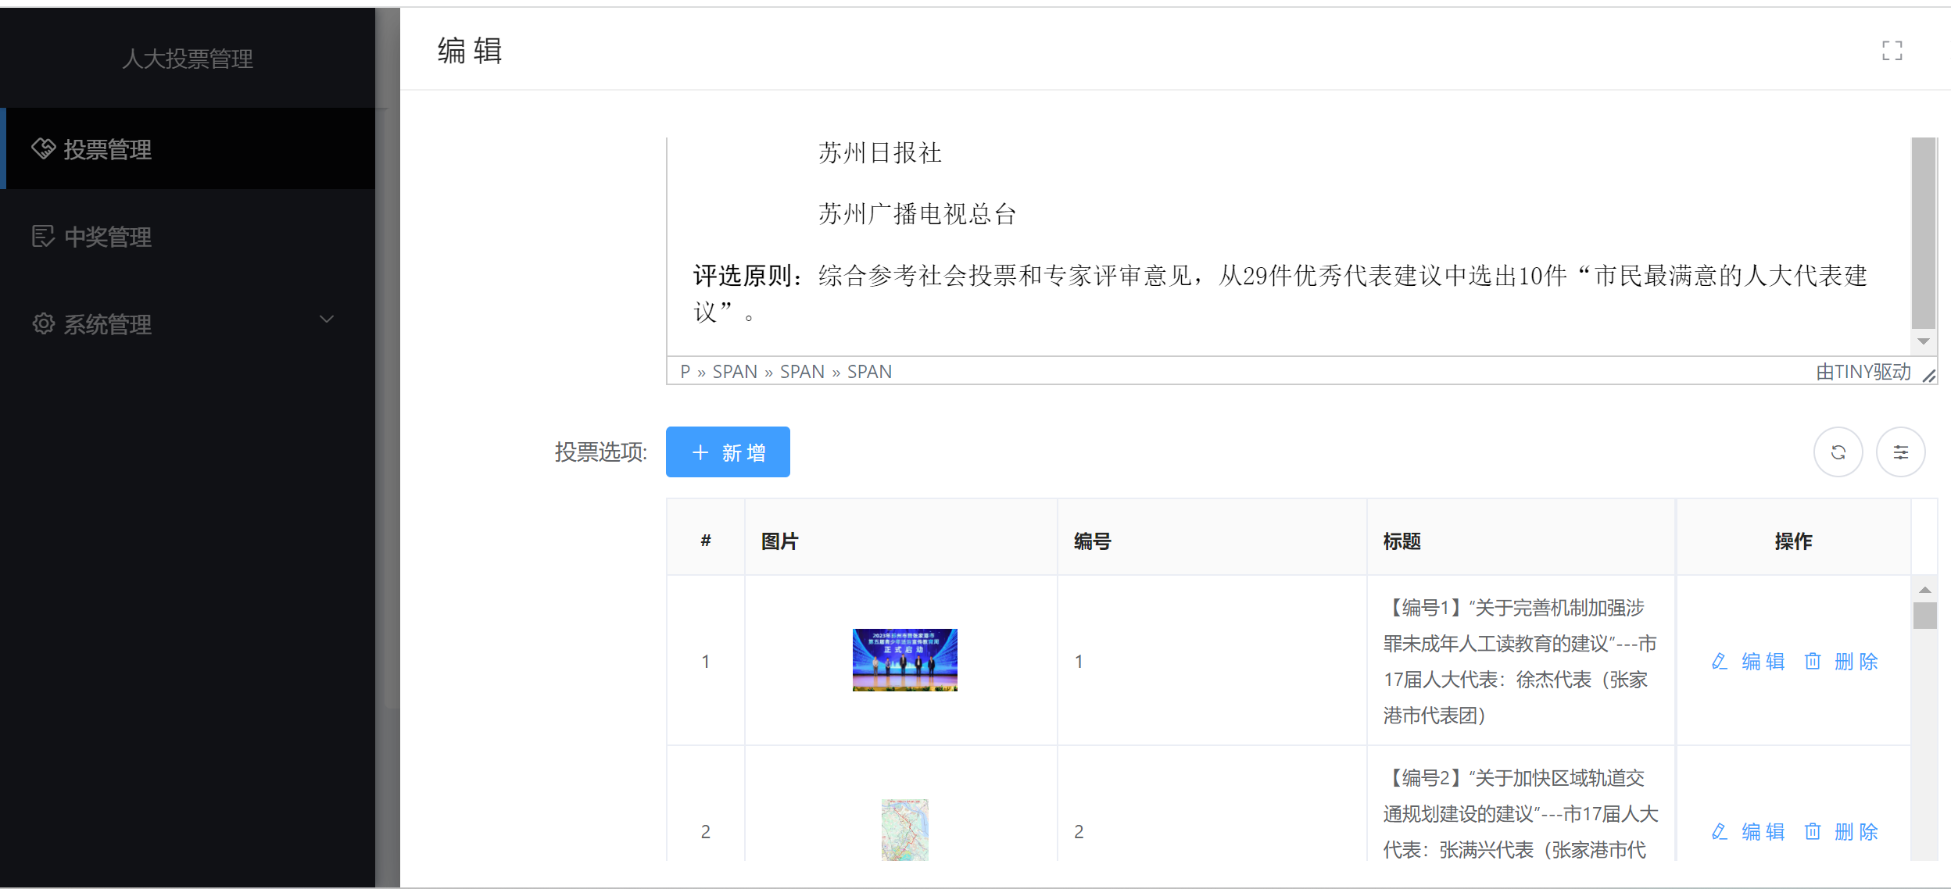Image resolution: width=1951 pixels, height=889 pixels.
Task: Select the P element in path bar
Action: [x=685, y=372]
